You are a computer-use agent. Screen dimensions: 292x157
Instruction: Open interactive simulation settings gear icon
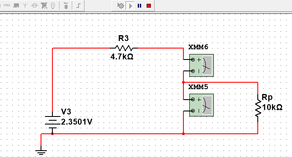121,6
